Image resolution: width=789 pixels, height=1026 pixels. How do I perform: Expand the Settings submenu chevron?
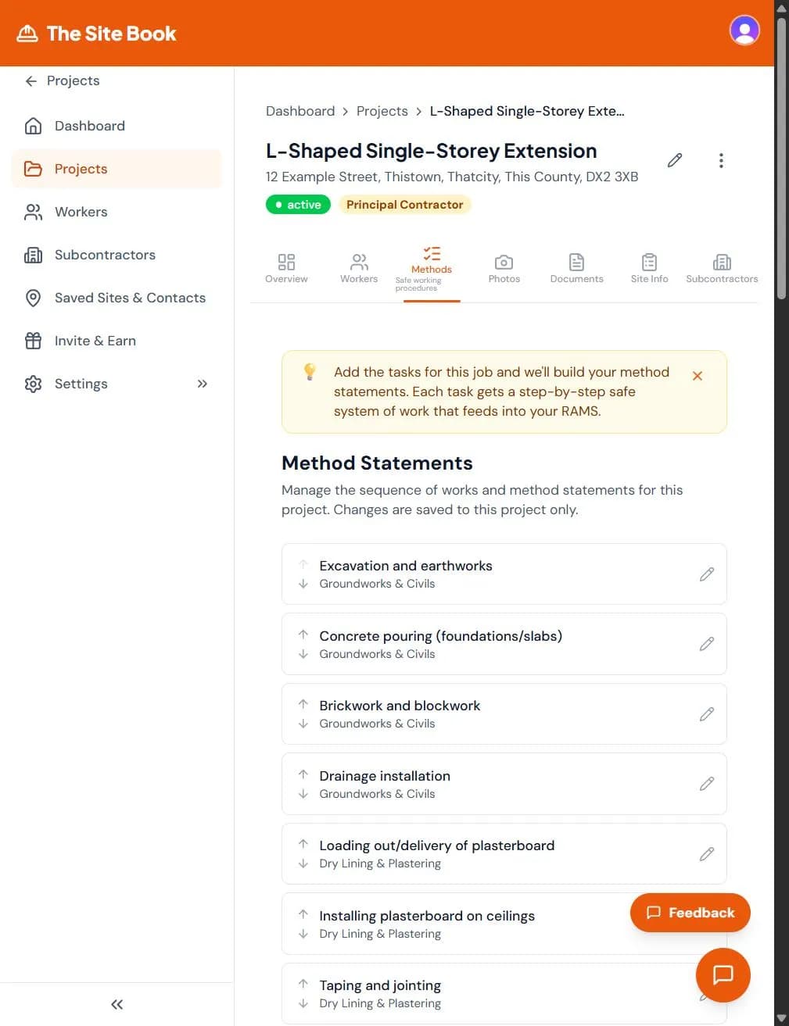(x=203, y=384)
